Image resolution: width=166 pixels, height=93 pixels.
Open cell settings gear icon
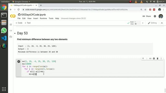click(x=154, y=59)
